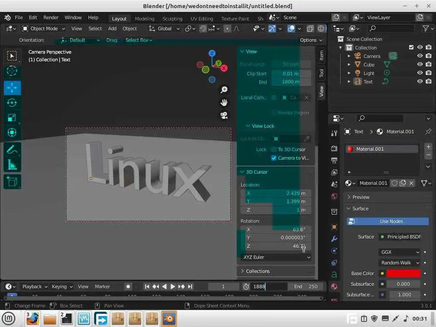Click the pin icon in properties header
Viewport: 436px width, 327px height.
point(428,132)
